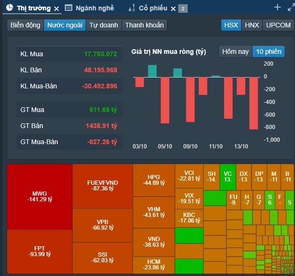Open the VND -38.63 tỷ tile

coord(154,242)
